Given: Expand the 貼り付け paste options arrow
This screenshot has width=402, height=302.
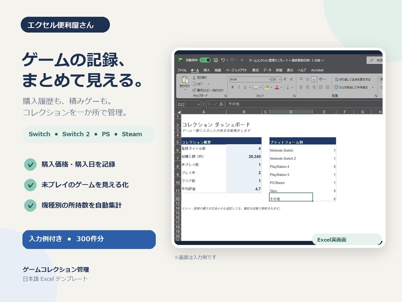Looking at the screenshot, I should 185,90.
